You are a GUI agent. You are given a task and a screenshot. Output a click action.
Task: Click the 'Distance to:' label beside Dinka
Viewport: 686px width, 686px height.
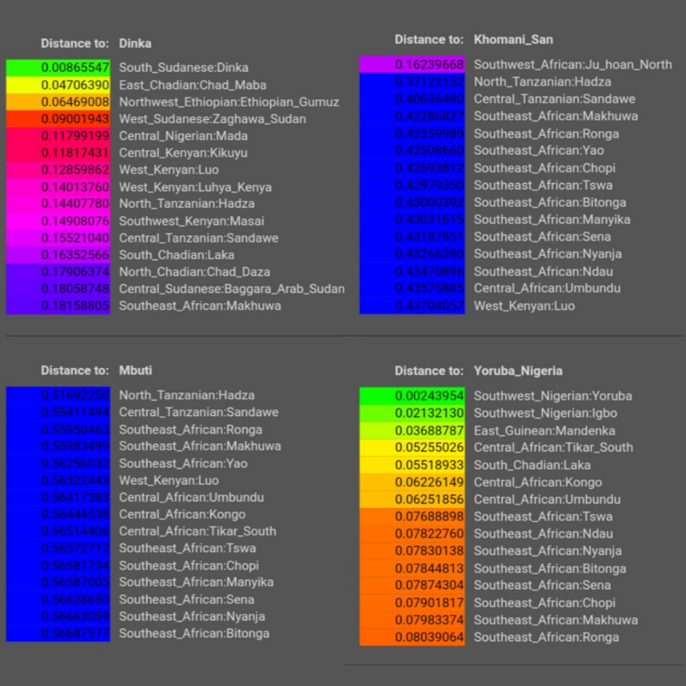pyautogui.click(x=75, y=43)
